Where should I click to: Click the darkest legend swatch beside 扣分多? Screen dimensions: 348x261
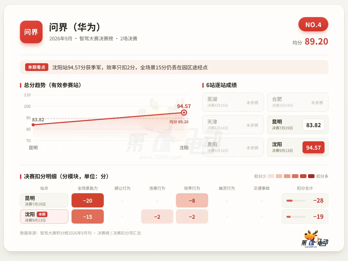(x=311, y=176)
